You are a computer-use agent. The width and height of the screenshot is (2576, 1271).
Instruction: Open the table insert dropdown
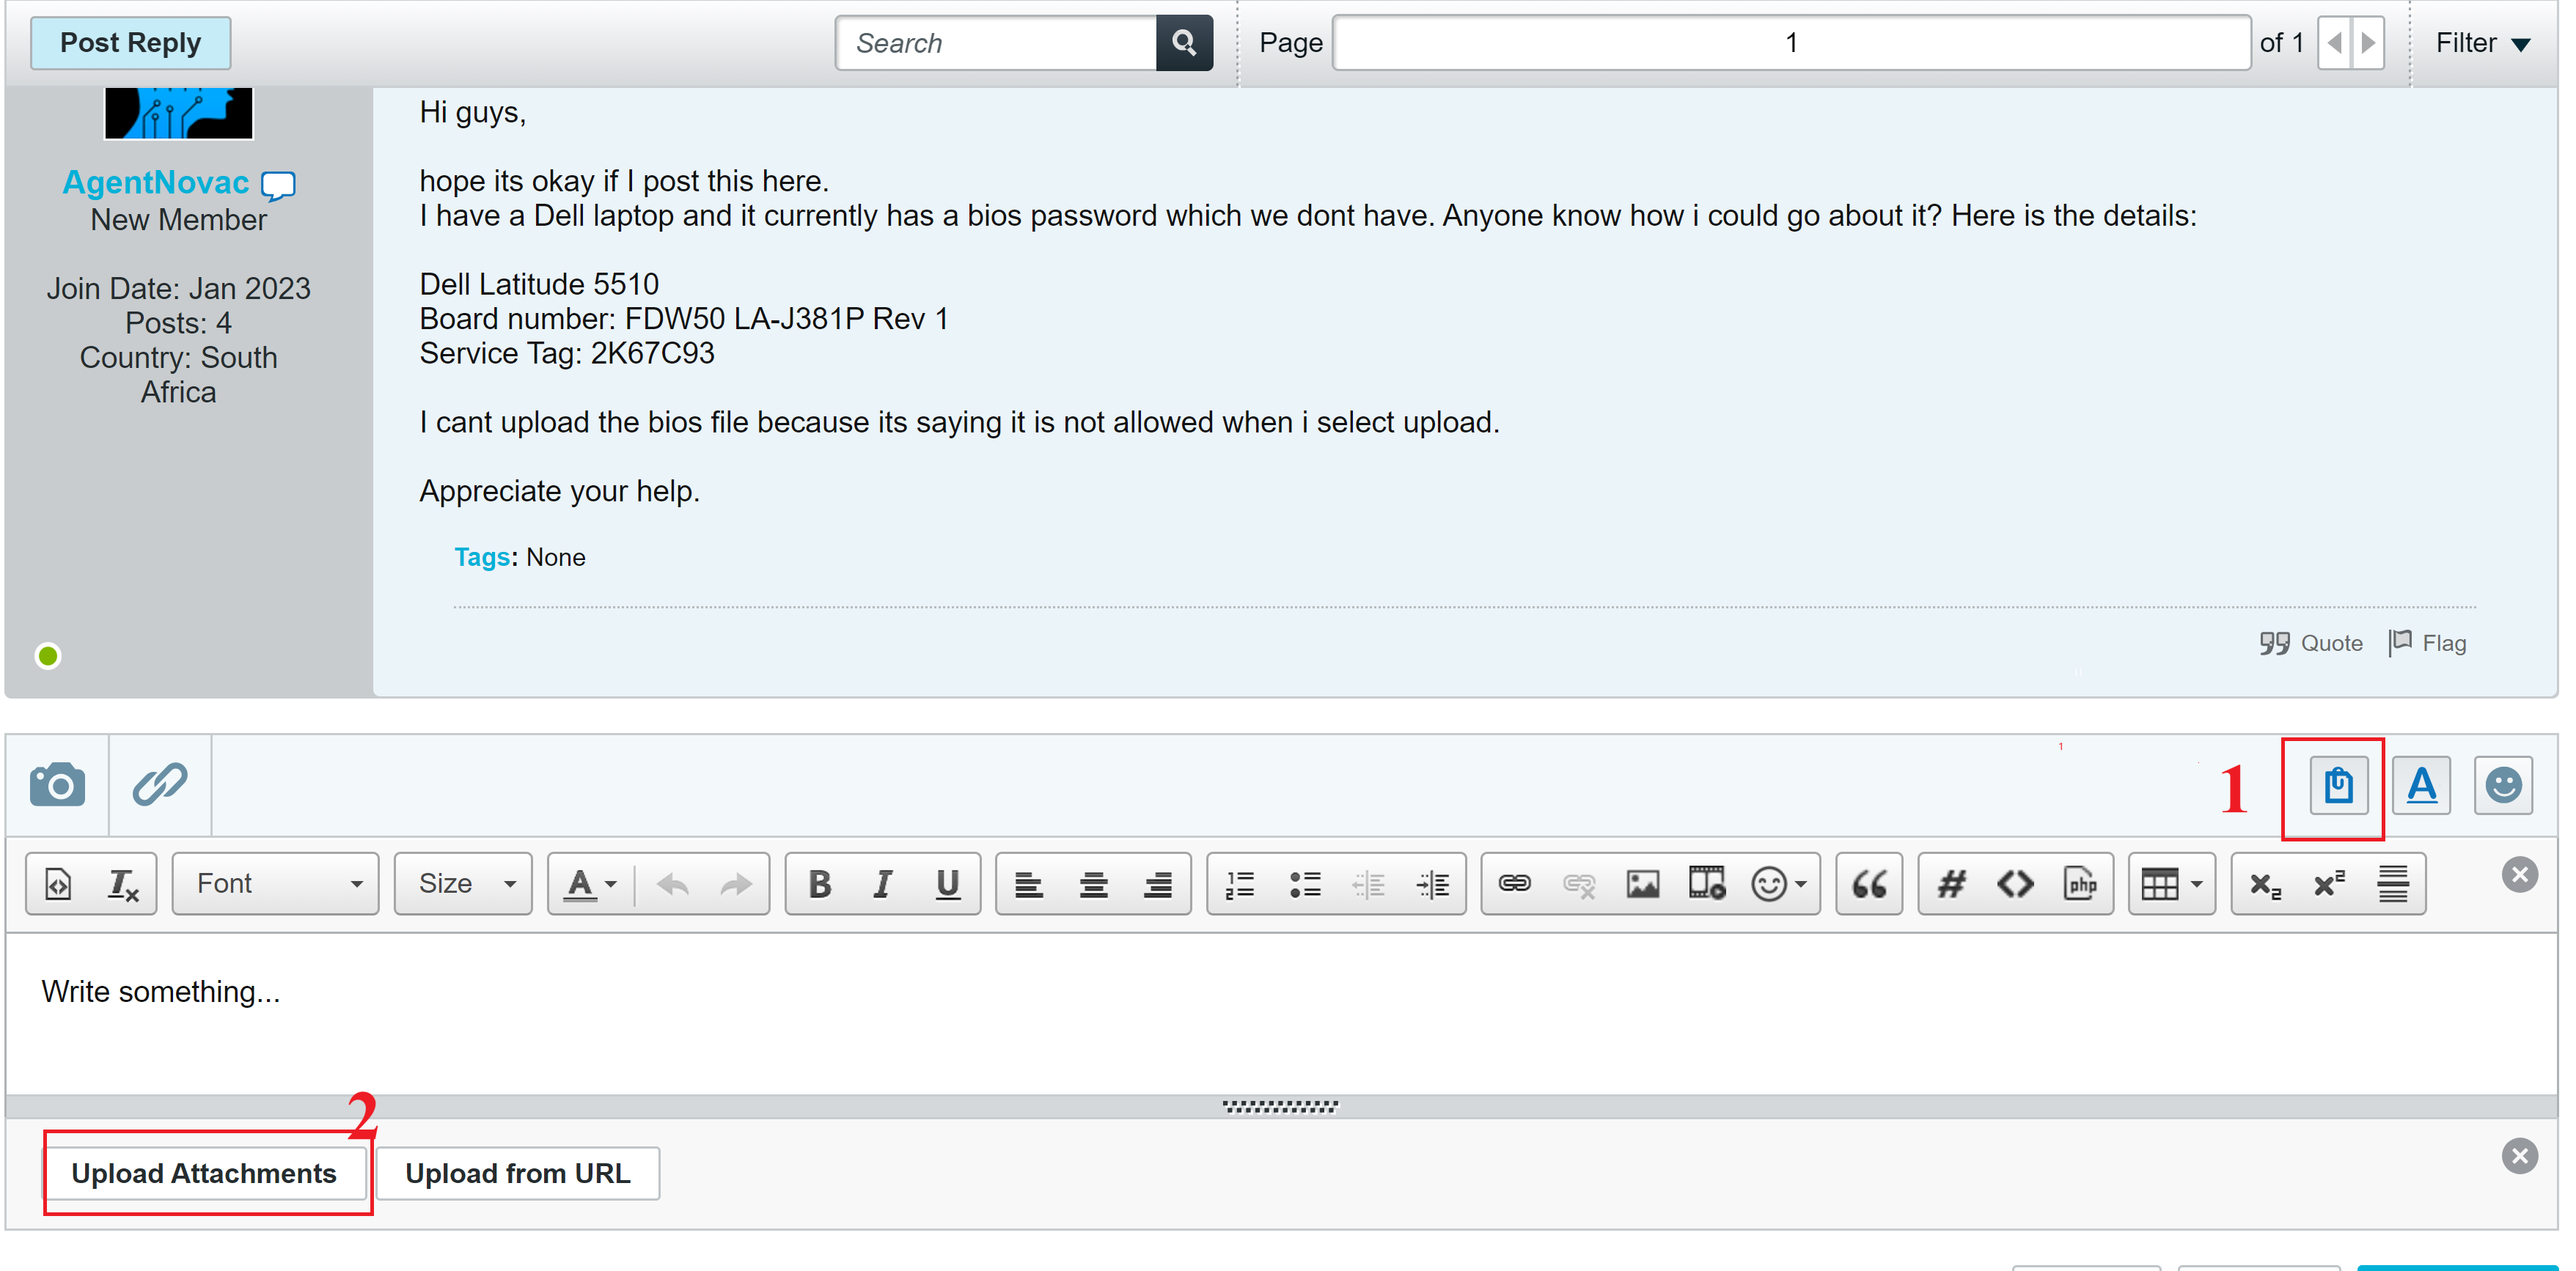2171,884
